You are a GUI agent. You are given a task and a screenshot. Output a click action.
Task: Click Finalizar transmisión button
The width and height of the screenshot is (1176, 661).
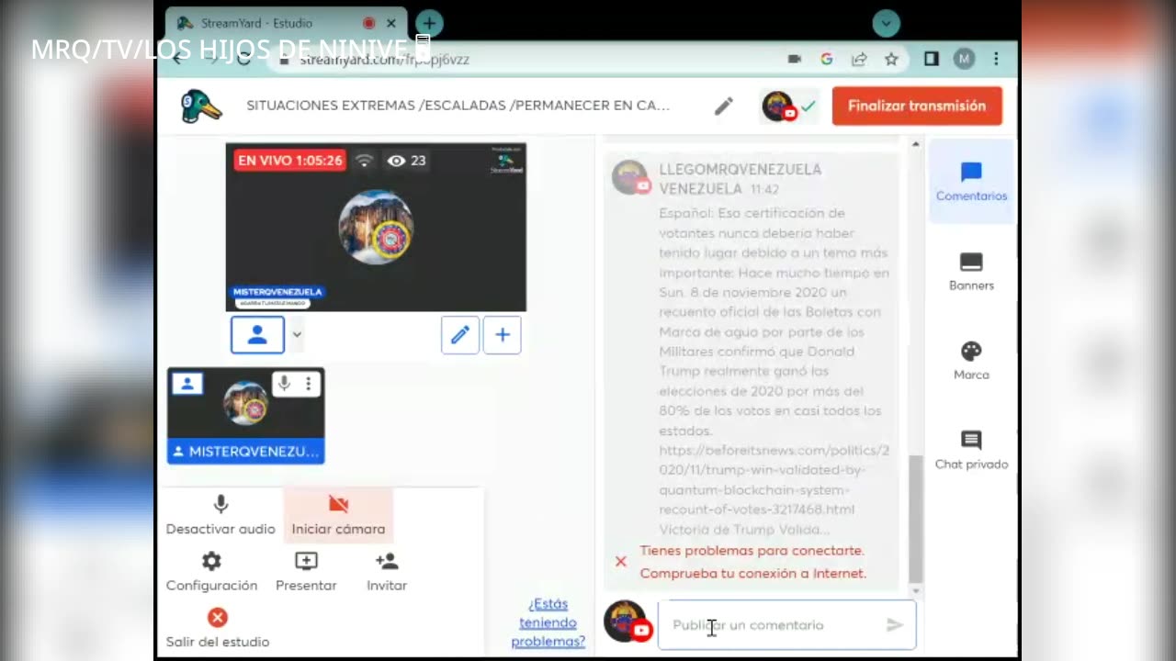917,106
